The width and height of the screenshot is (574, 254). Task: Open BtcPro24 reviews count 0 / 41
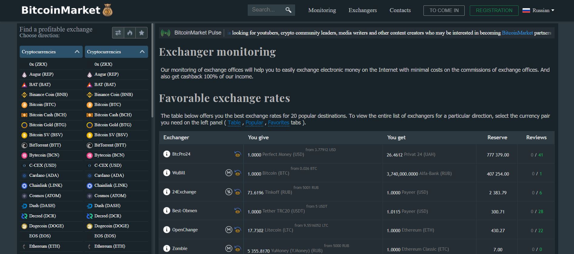(x=537, y=155)
